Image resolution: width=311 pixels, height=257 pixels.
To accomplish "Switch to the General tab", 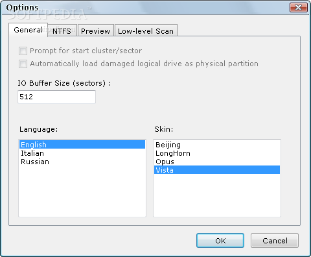I will (28, 30).
